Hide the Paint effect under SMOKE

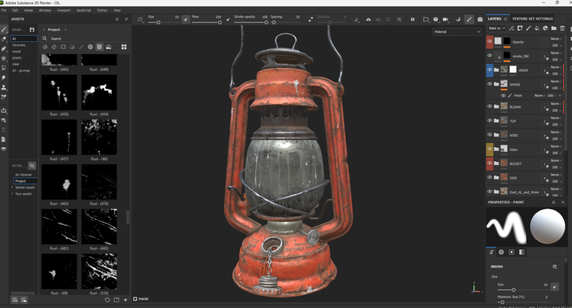[503, 95]
